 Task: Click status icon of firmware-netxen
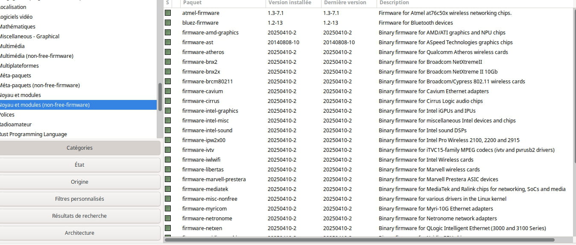pyautogui.click(x=168, y=228)
